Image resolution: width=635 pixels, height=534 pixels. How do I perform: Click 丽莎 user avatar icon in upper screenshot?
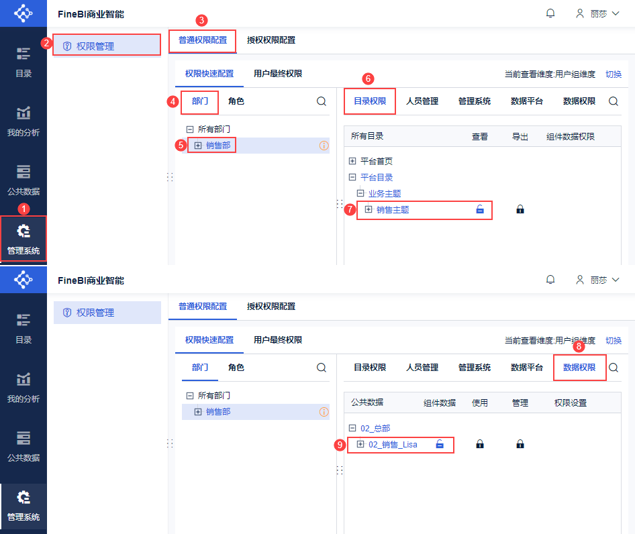click(x=580, y=13)
